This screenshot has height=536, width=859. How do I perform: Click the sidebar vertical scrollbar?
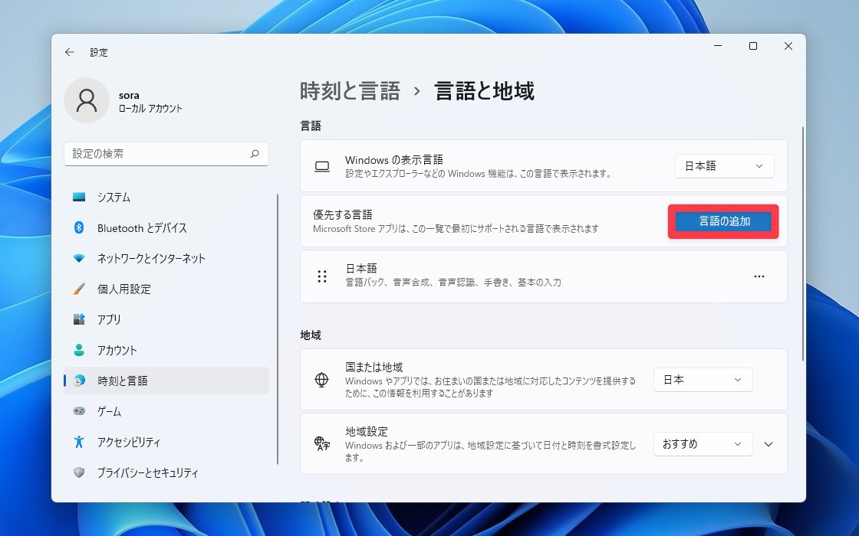pos(278,328)
